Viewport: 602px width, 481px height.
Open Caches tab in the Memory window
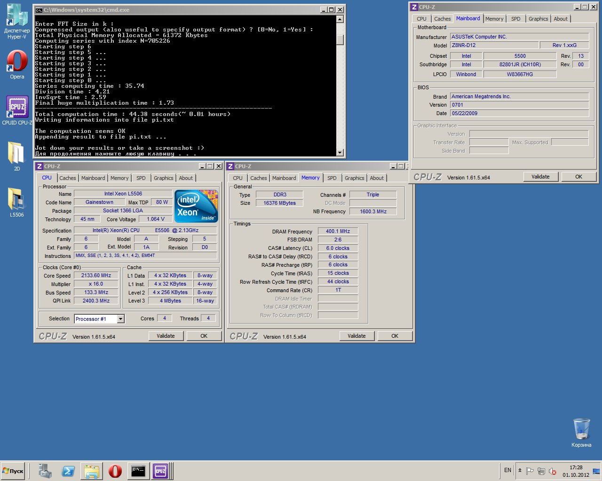[259, 178]
